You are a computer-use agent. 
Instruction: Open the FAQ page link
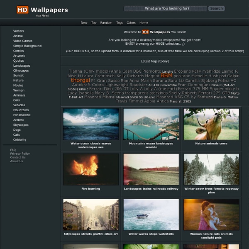(x=13, y=150)
